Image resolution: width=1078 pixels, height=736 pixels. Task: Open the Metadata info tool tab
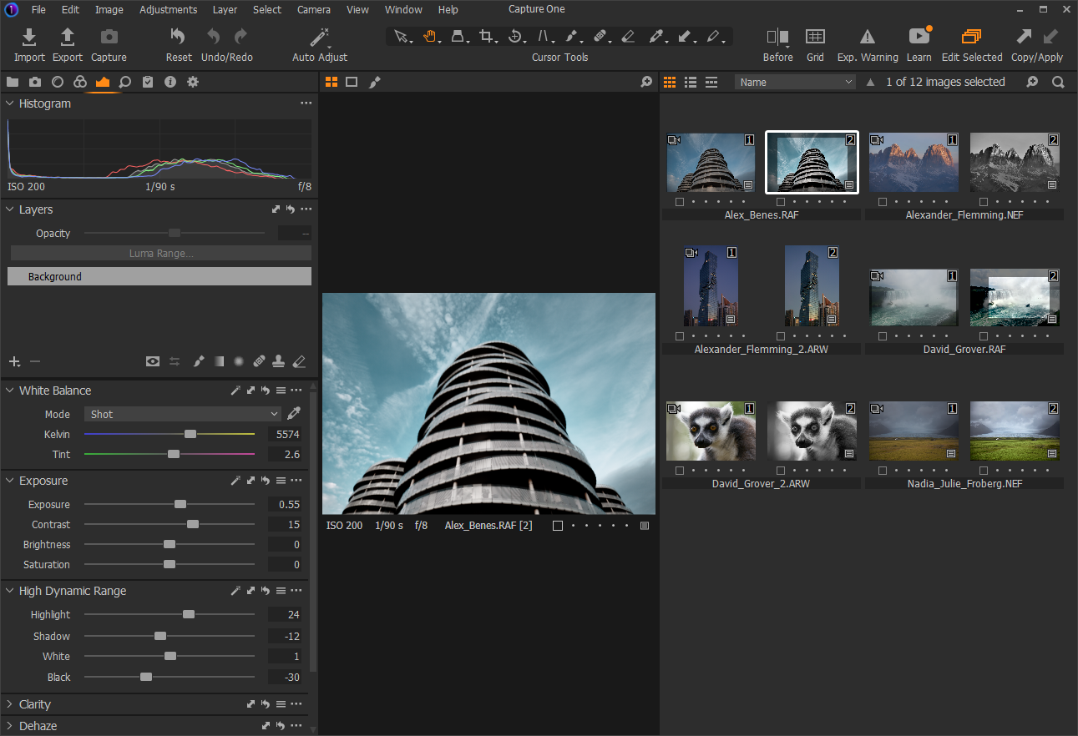[x=170, y=82]
